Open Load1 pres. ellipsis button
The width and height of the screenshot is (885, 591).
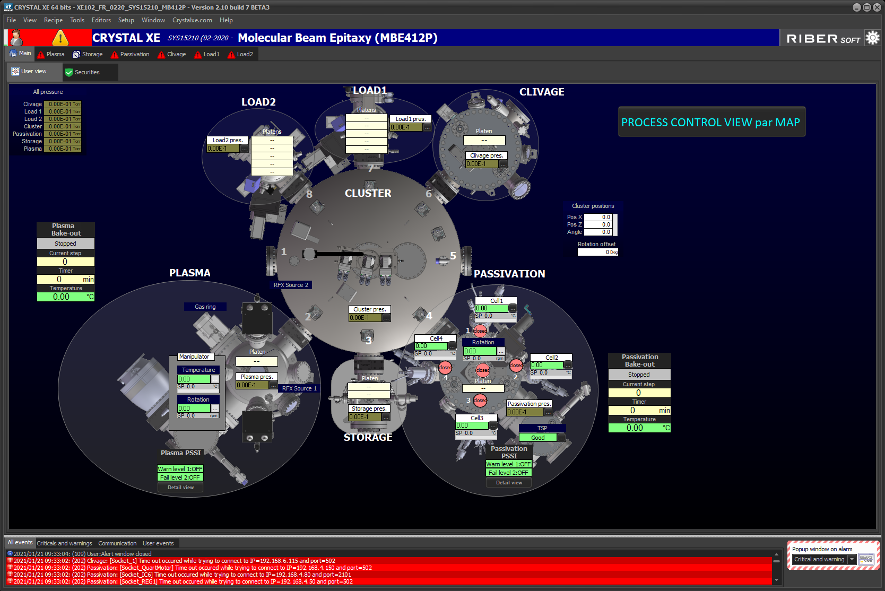[x=427, y=127]
